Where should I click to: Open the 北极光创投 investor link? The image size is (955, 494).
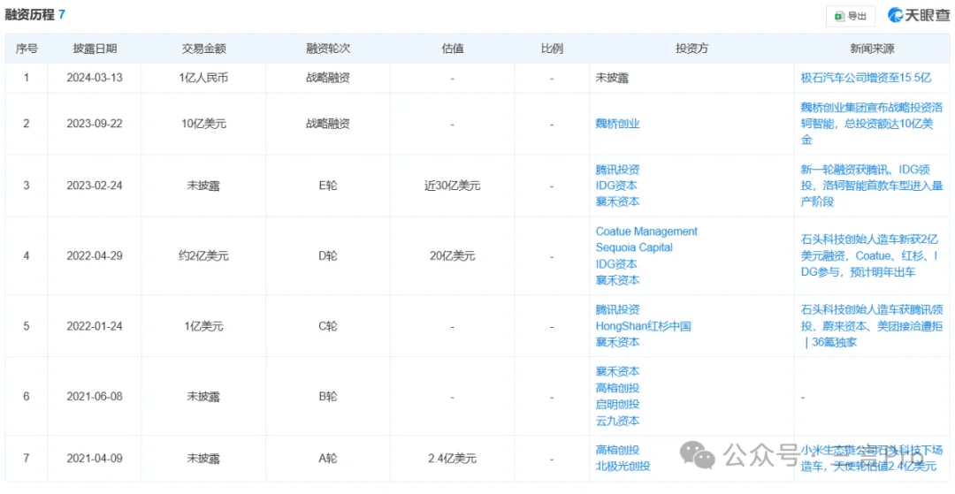[623, 467]
